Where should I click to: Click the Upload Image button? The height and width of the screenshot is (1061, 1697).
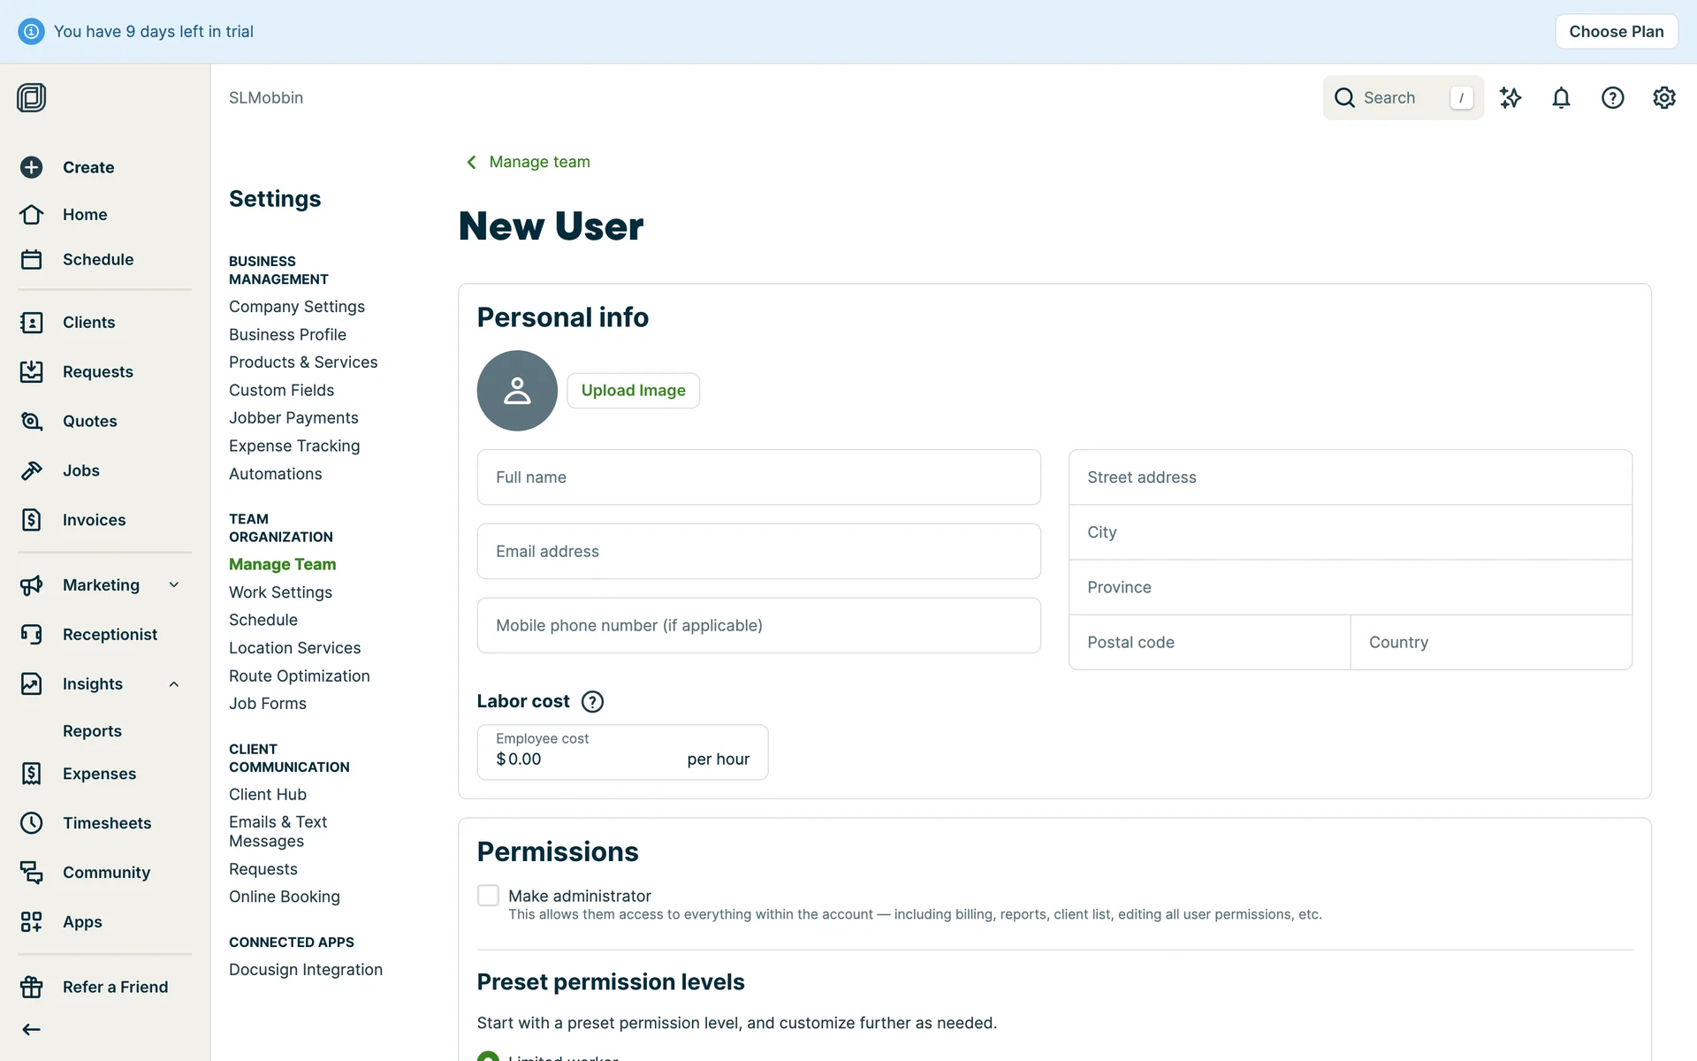pos(633,391)
